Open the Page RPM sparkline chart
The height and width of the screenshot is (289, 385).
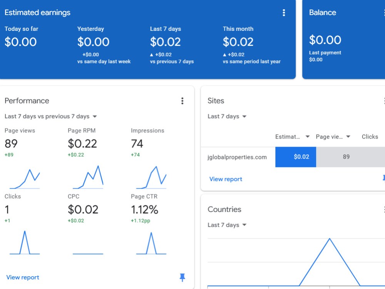pos(88,177)
